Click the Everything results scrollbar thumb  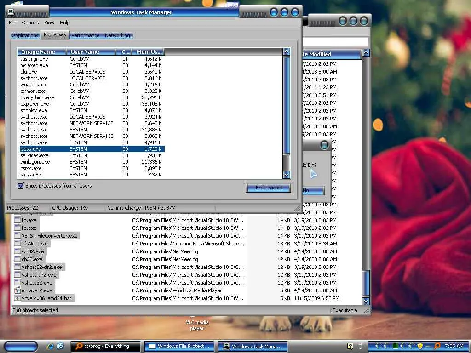pyautogui.click(x=366, y=283)
